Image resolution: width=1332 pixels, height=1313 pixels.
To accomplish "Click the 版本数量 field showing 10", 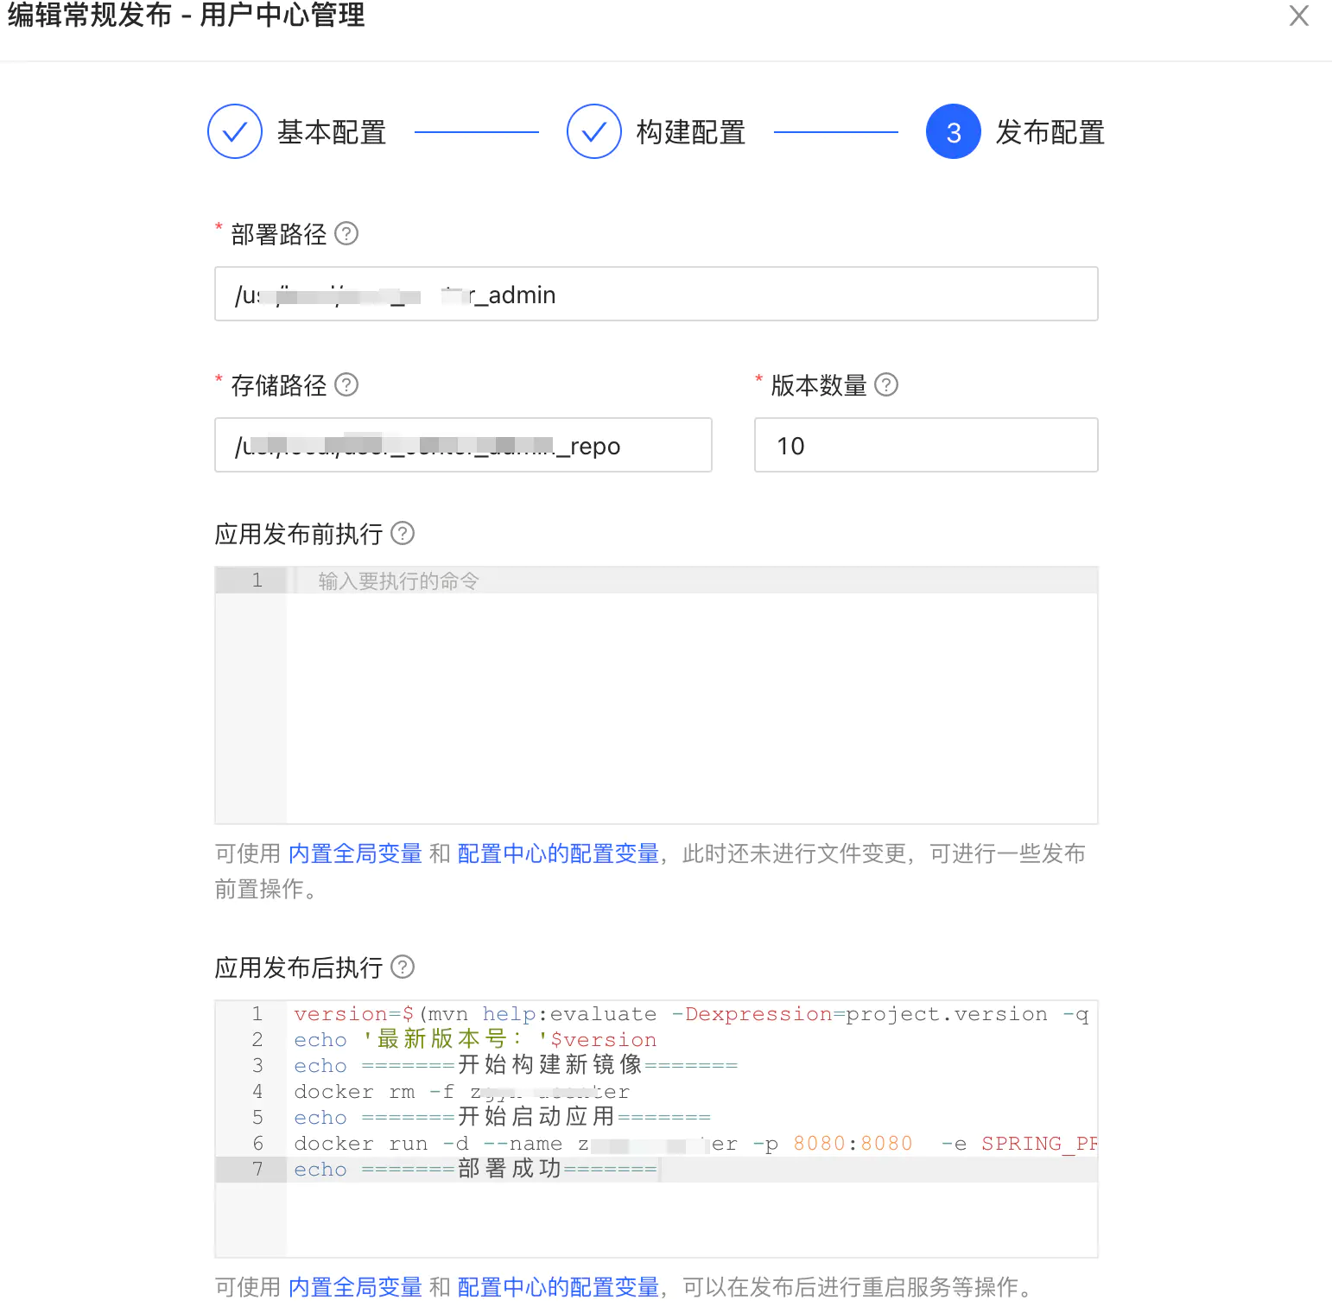I will pos(925,445).
